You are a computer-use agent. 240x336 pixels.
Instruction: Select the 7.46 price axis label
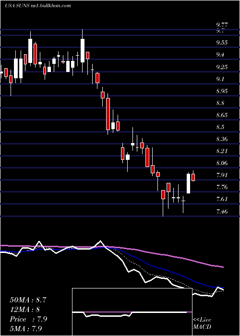click(x=222, y=212)
